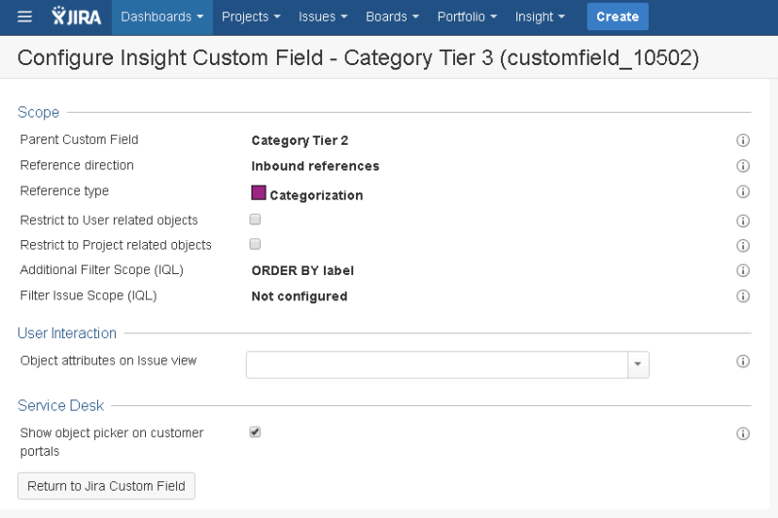This screenshot has width=778, height=518.
Task: Uncheck Show object picker on customer portals
Action: pos(255,432)
